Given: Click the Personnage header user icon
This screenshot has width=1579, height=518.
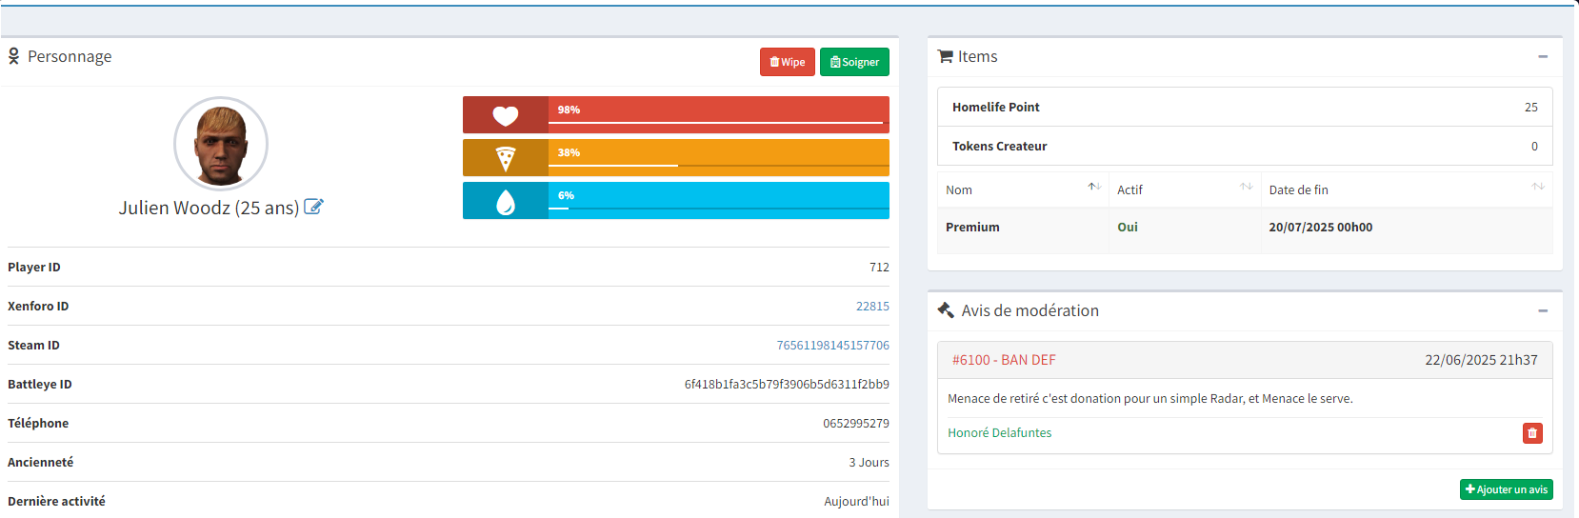Looking at the screenshot, I should coord(13,57).
